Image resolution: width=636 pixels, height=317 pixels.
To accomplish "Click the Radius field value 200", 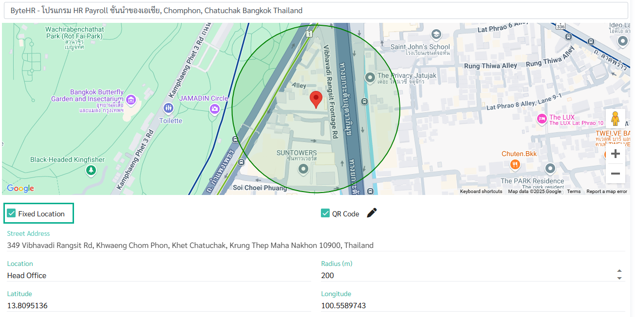I will point(468,276).
